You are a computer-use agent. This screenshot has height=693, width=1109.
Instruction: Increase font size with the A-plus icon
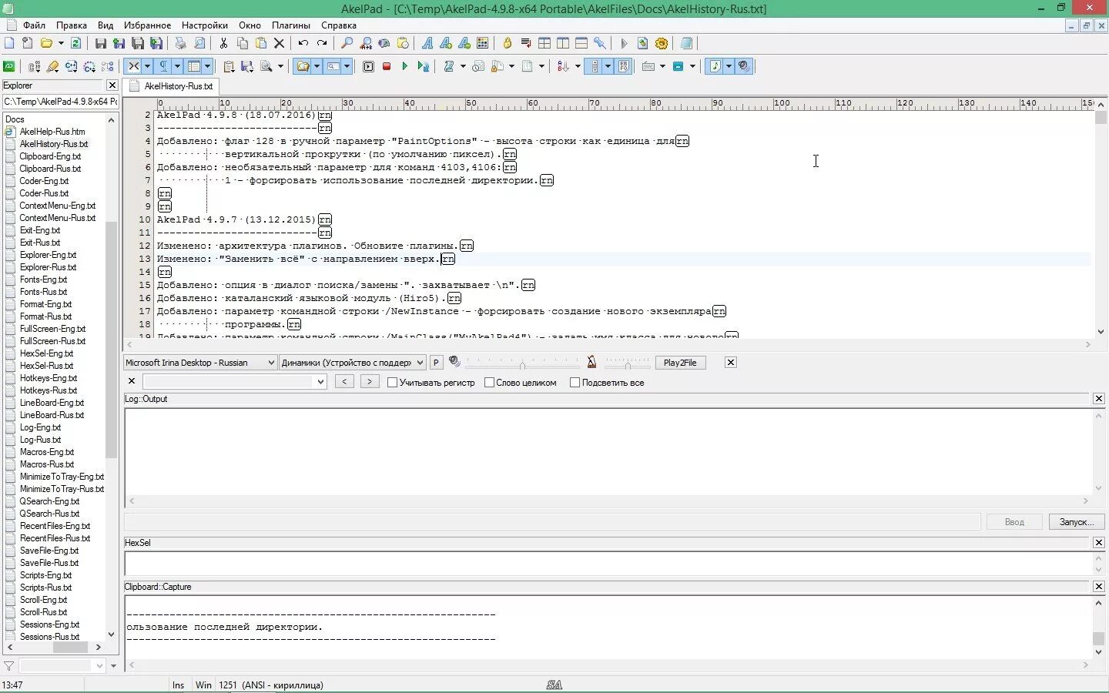click(445, 43)
